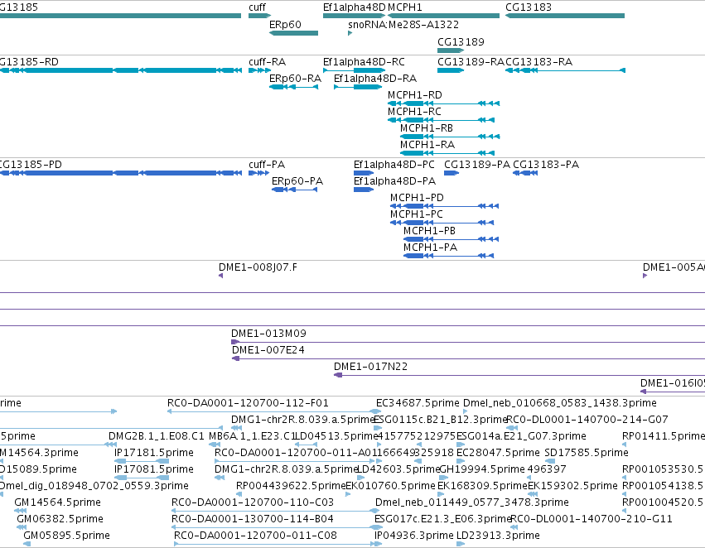Select the DMG2B.1_1.E08.C1 label

(156, 436)
